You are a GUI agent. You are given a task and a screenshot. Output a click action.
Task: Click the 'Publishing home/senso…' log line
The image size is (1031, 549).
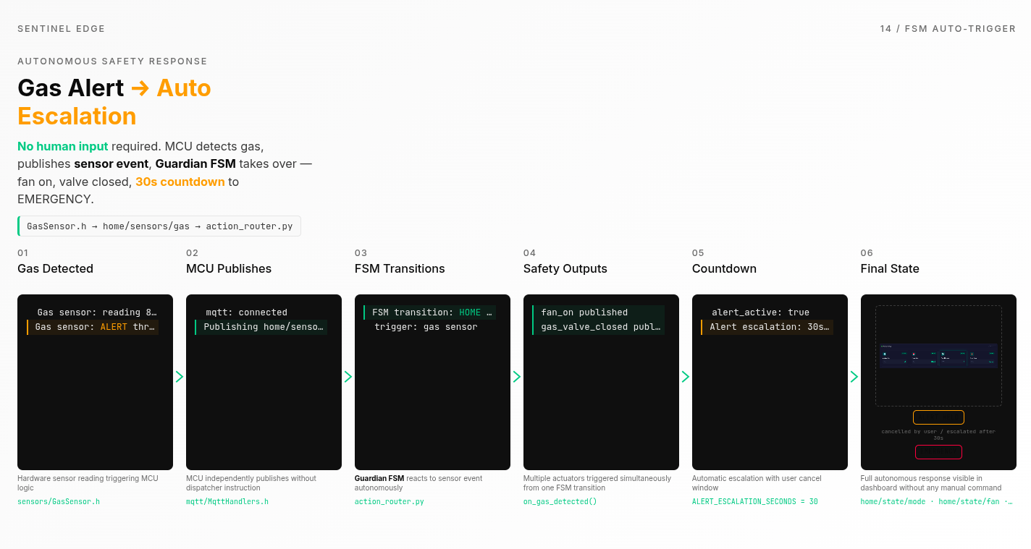click(x=261, y=327)
